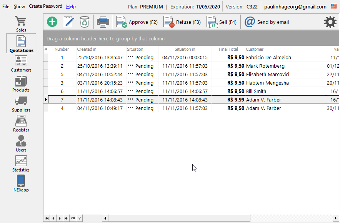Select situation date 11/11/2016 14:06:57
The width and height of the screenshot is (340, 223).
tap(185, 91)
